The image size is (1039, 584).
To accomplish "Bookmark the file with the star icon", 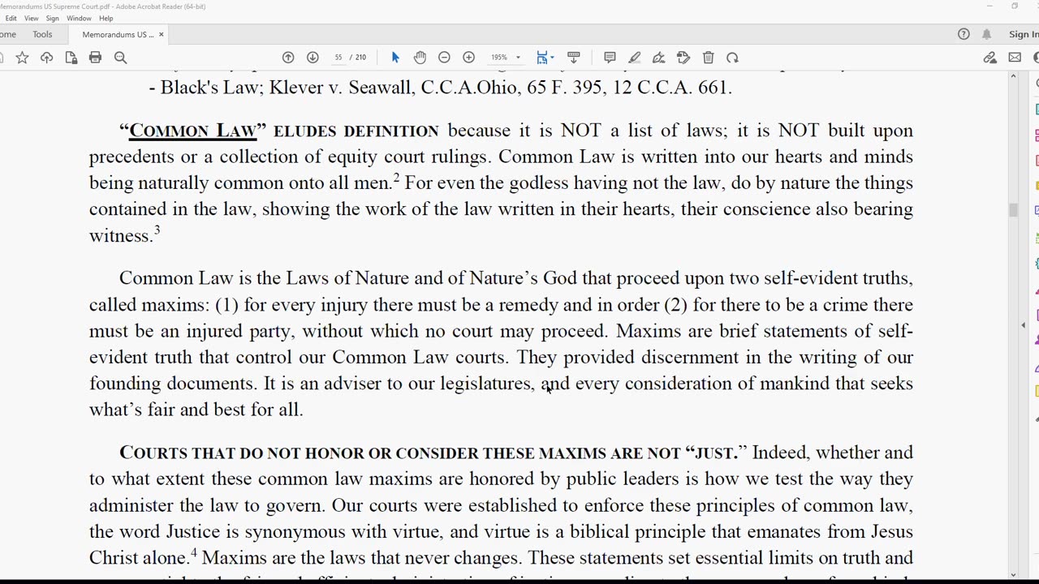I will coord(22,58).
